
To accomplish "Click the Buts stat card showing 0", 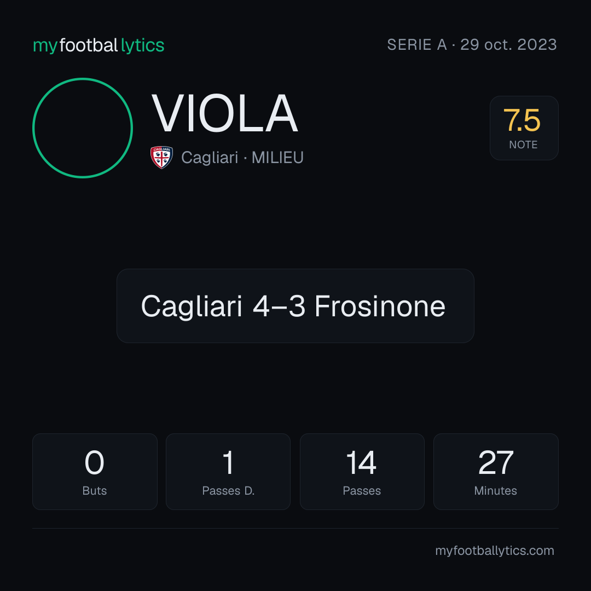I will pos(95,472).
